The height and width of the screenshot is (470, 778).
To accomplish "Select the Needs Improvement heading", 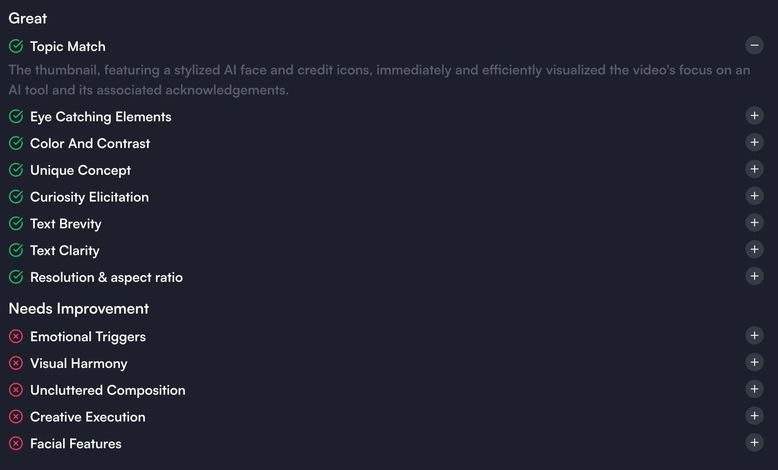I will click(79, 309).
